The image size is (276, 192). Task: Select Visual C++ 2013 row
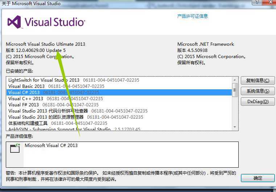(x=119, y=99)
